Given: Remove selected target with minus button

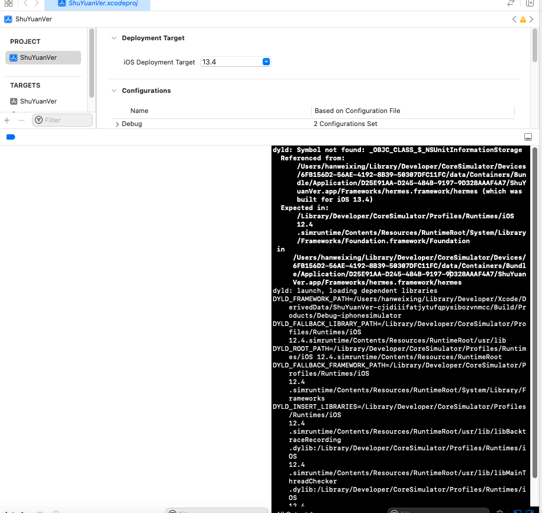Looking at the screenshot, I should [21, 120].
